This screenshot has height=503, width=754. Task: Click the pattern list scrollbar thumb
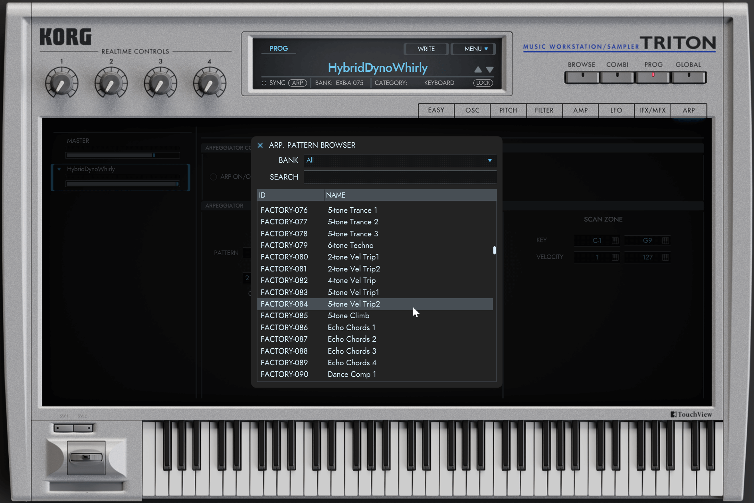(x=495, y=250)
